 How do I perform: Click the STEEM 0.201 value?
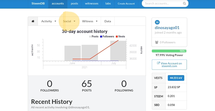click(171, 96)
